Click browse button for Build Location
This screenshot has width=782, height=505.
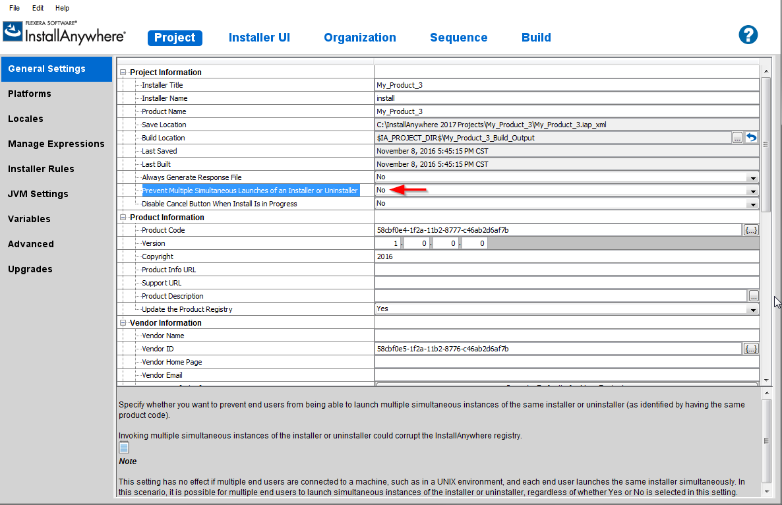click(737, 138)
